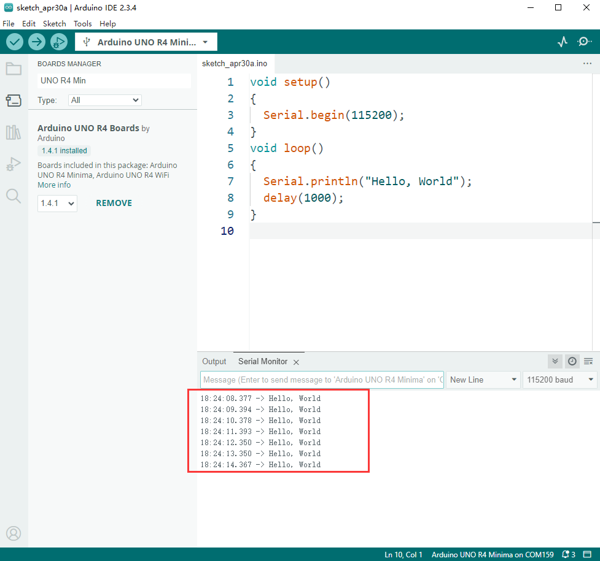Select the Serial Monitor tab
This screenshot has height=561, width=600.
(x=263, y=362)
